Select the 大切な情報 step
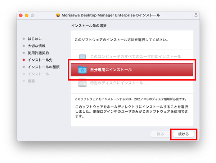 [x=36, y=46]
